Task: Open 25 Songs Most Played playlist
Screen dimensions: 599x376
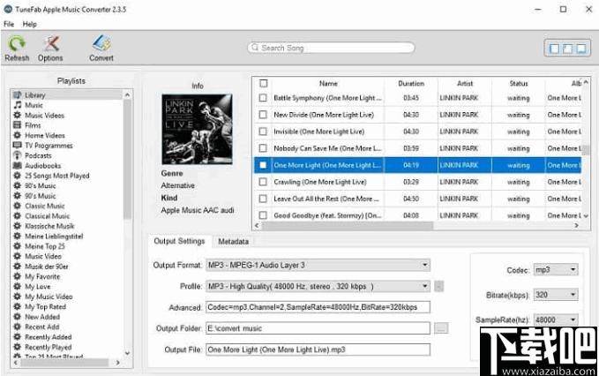Action: click(57, 176)
